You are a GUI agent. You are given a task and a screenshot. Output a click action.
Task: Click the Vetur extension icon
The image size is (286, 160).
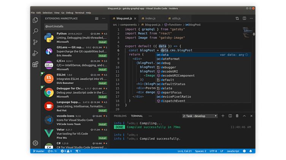(x=49, y=133)
